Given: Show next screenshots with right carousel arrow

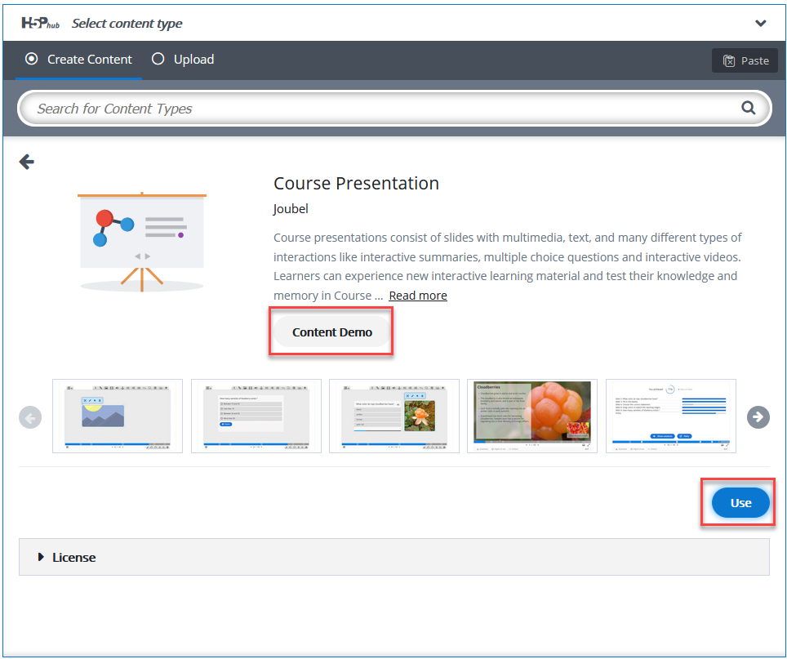Looking at the screenshot, I should pos(758,417).
